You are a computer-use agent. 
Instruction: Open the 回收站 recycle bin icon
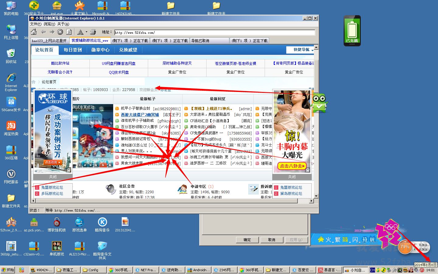11,56
